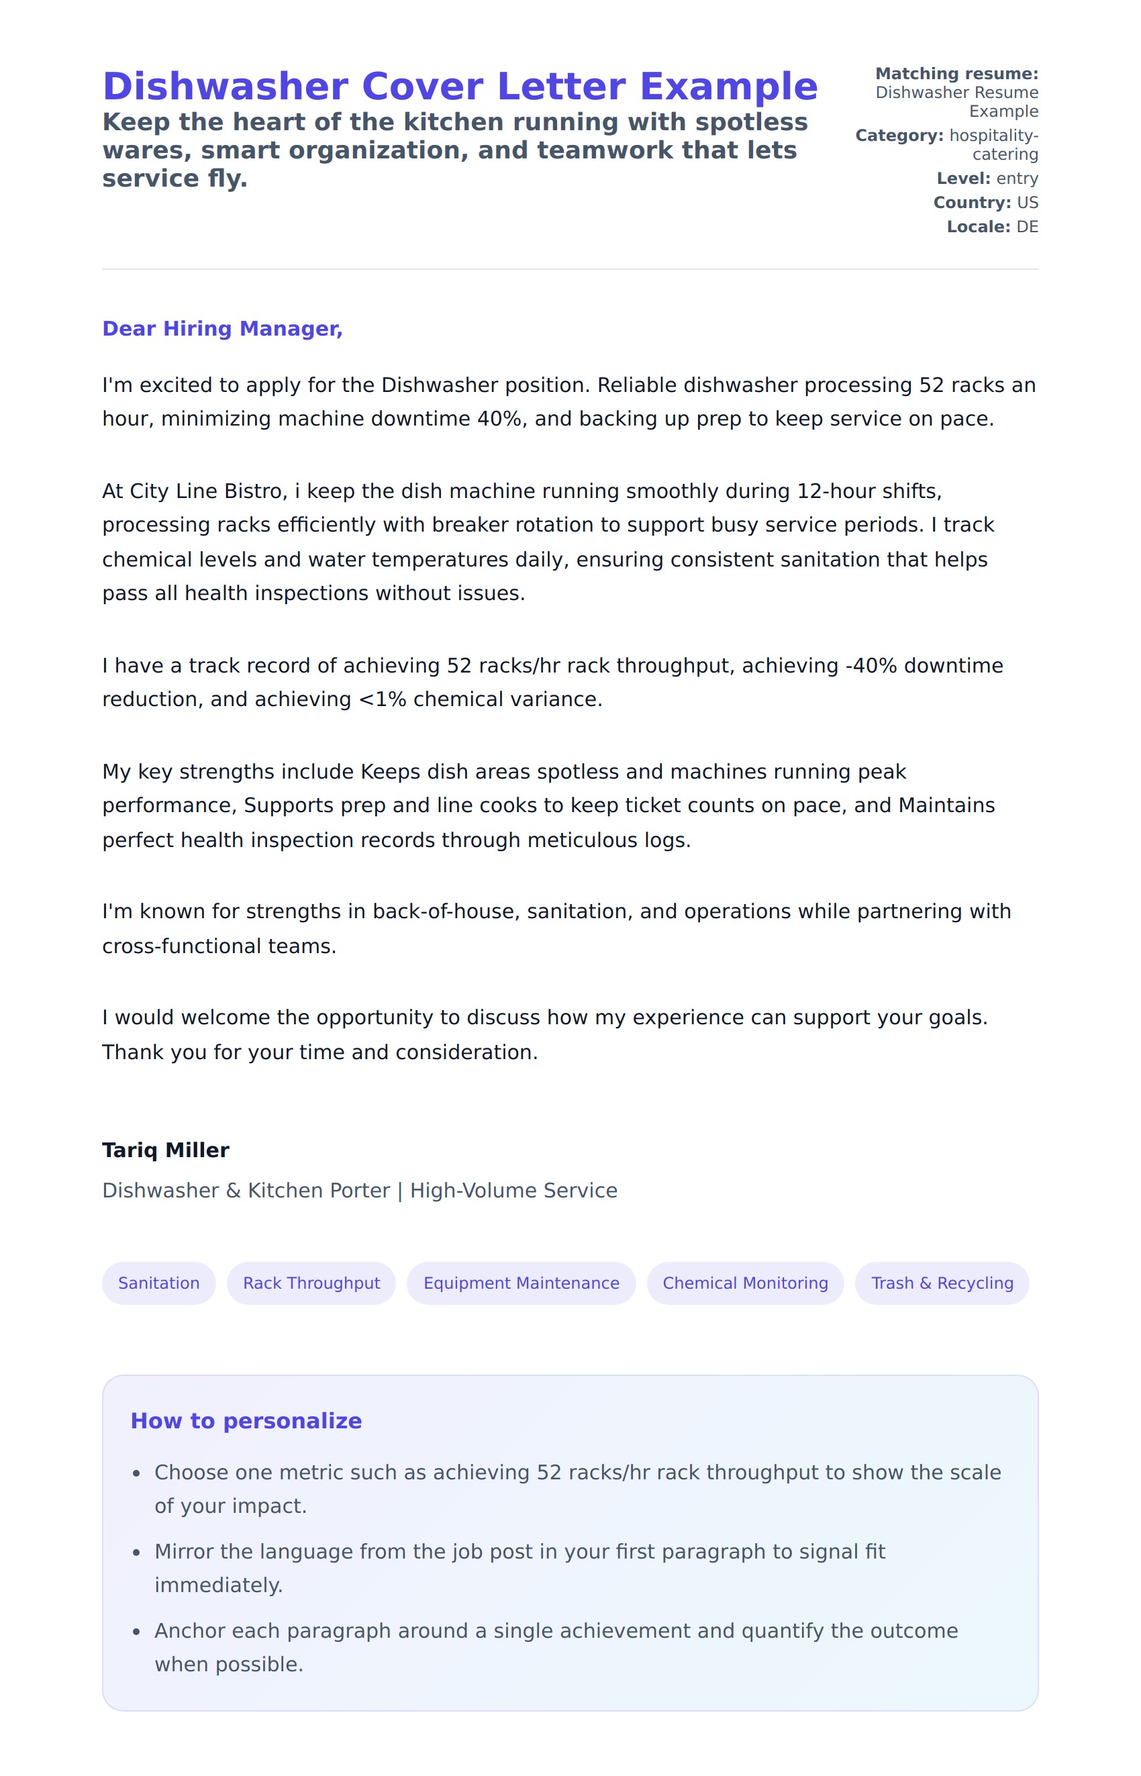Click the paragraph mentioning City Line Bistro
1141x1776 pixels.
548,542
